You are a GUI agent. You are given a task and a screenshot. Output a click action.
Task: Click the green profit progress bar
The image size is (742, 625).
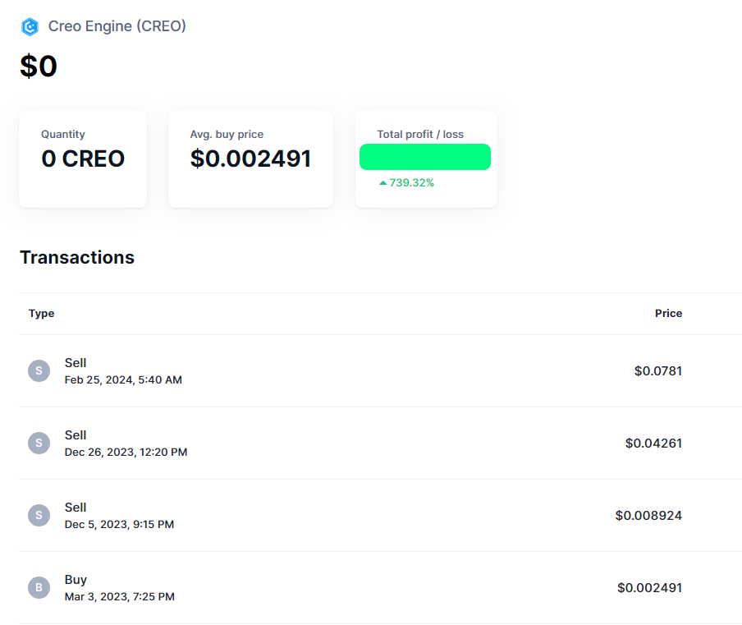pos(425,156)
